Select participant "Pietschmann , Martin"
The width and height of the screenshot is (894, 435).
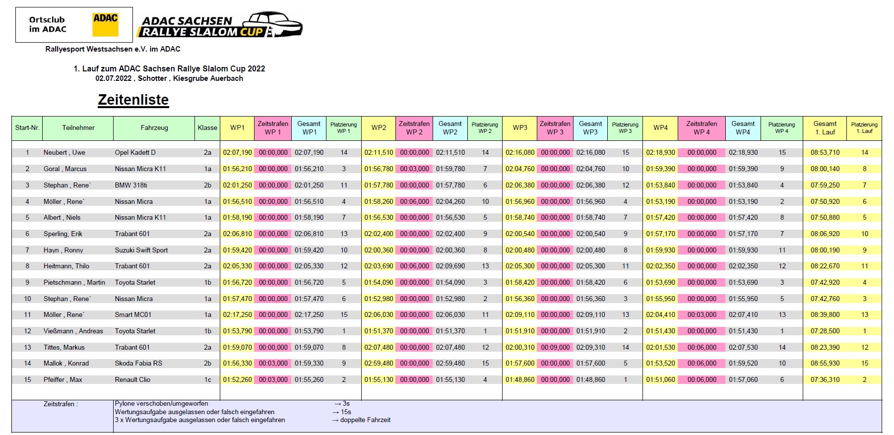(x=74, y=283)
